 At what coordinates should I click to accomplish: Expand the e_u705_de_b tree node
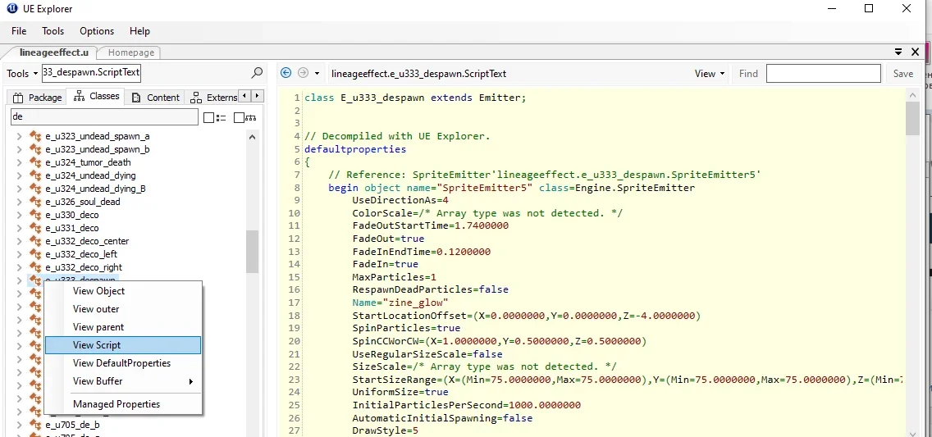click(x=19, y=425)
